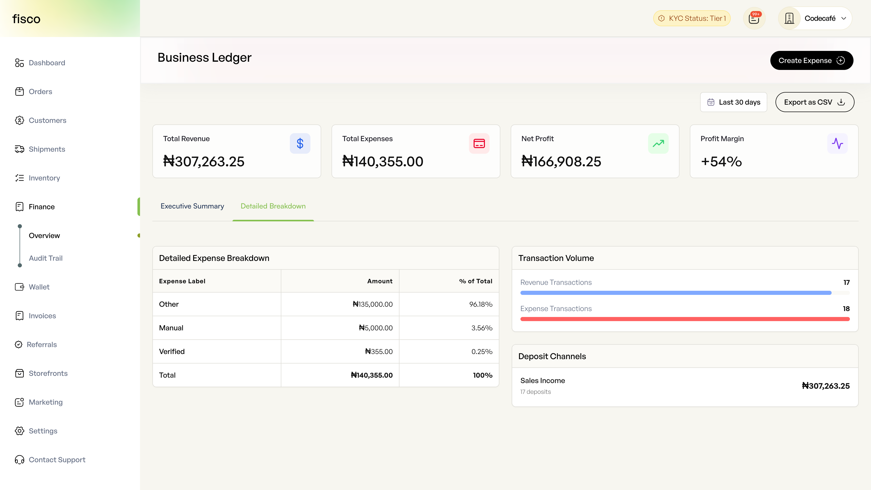The image size is (871, 490).
Task: Click the Net Profit trending-up icon
Action: point(658,143)
